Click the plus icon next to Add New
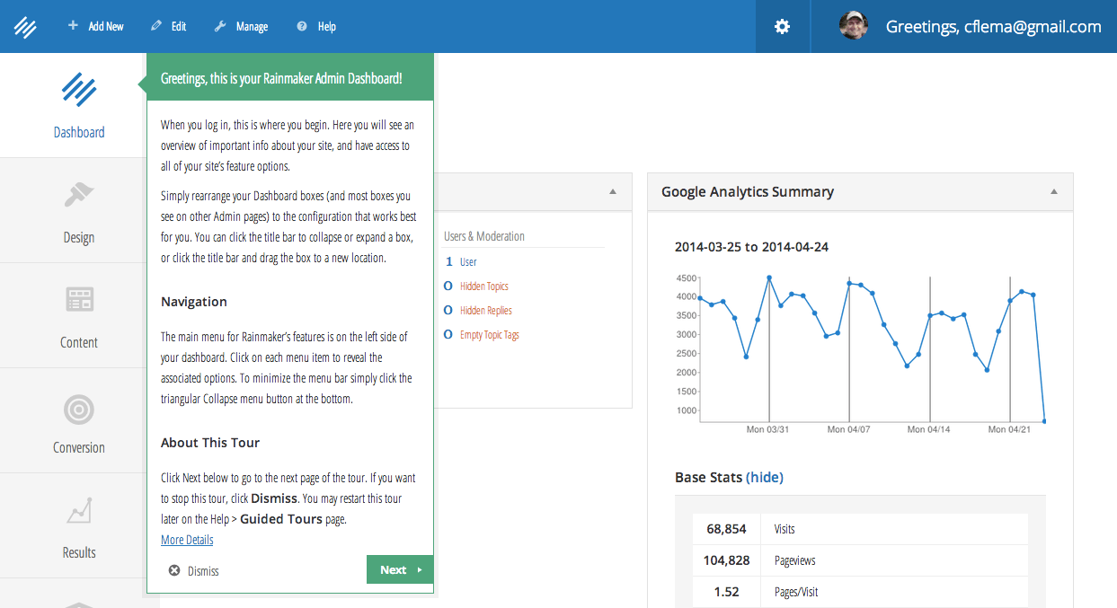This screenshot has width=1117, height=608. (x=72, y=26)
